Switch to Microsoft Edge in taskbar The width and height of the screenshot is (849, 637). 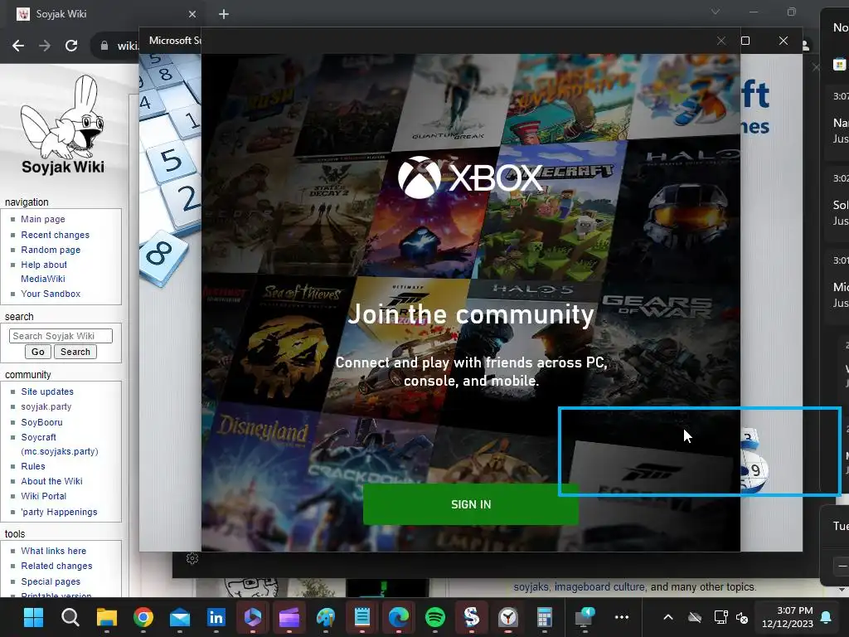pos(399,617)
